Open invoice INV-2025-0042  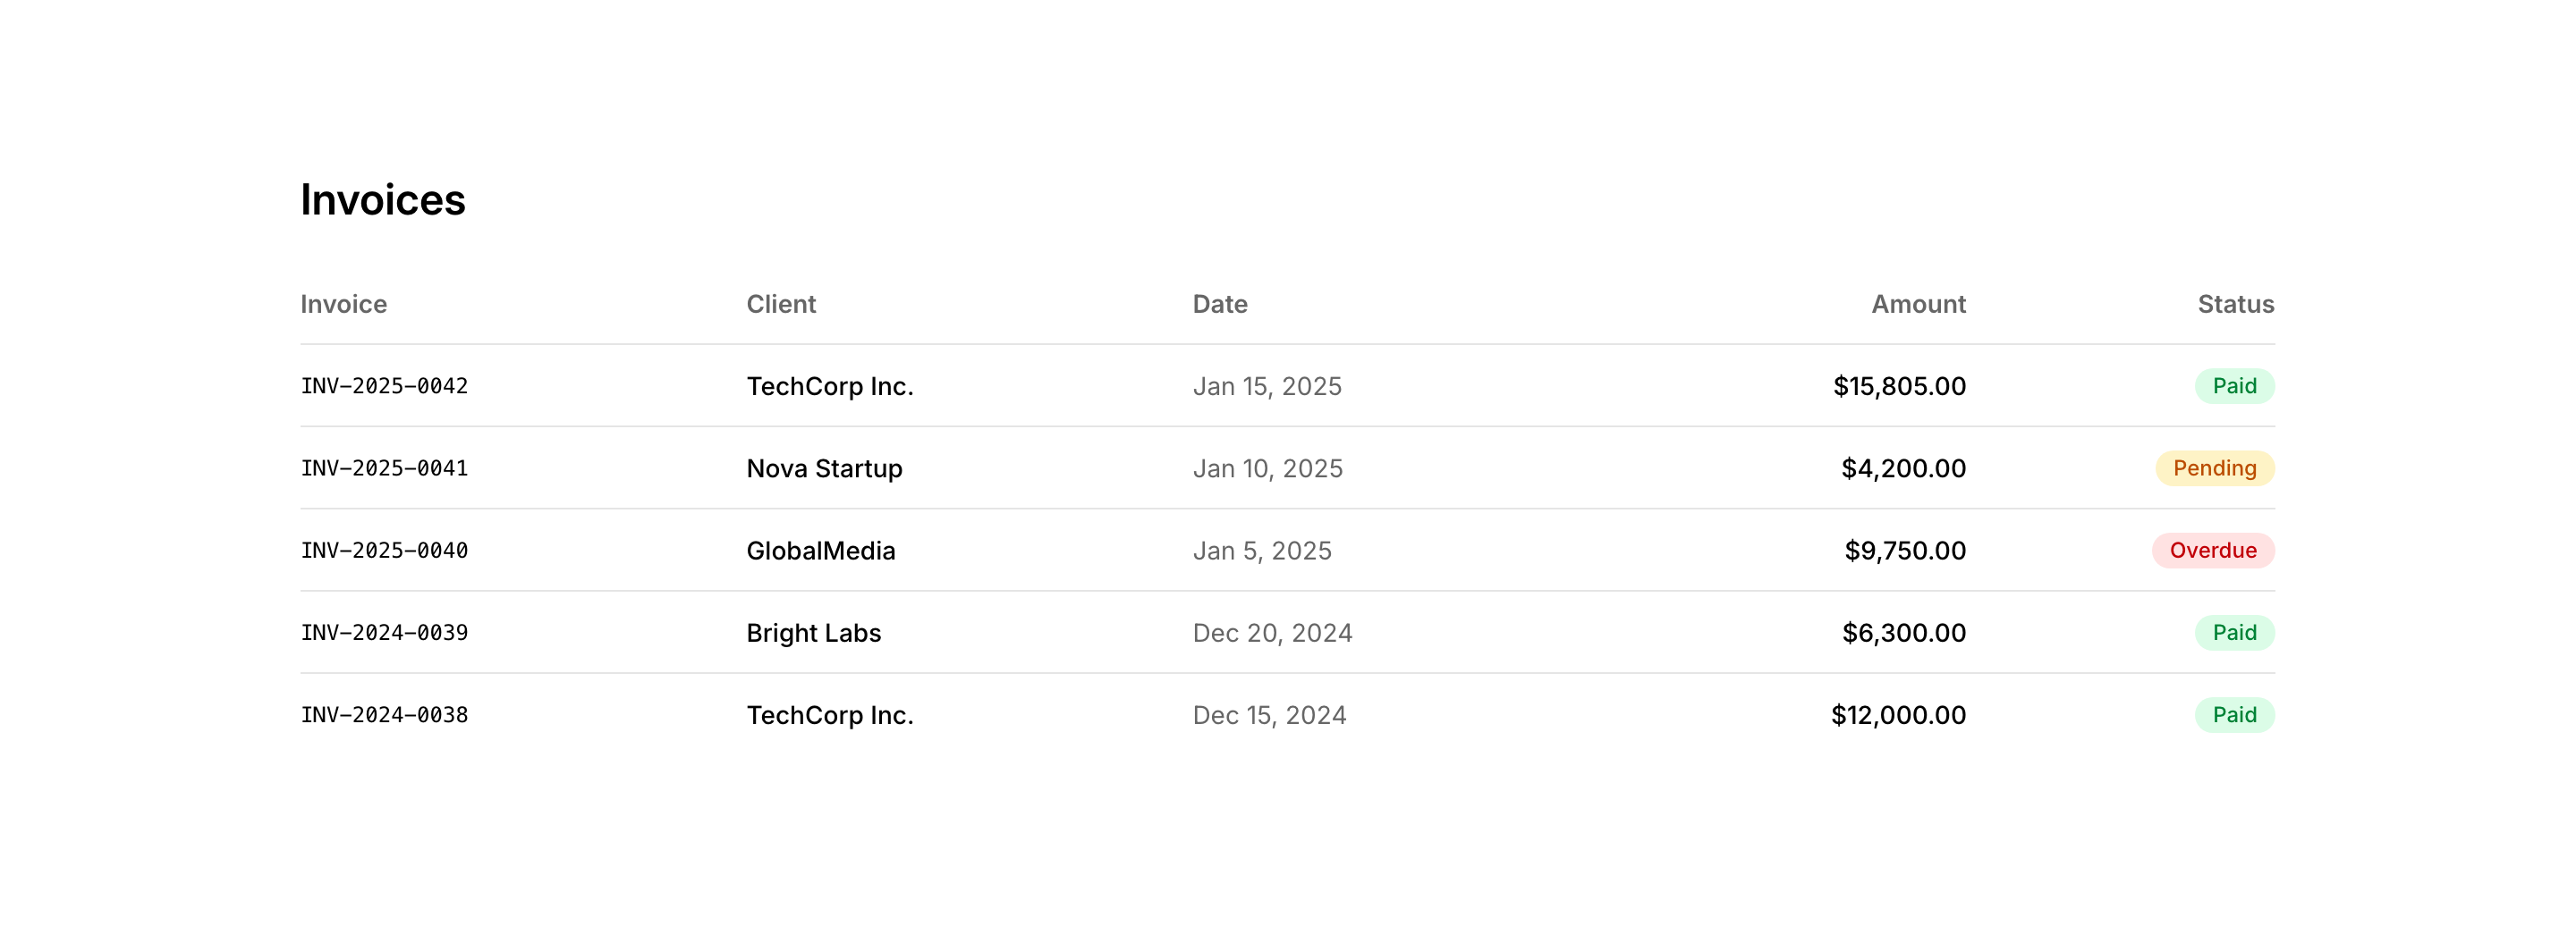pos(384,385)
